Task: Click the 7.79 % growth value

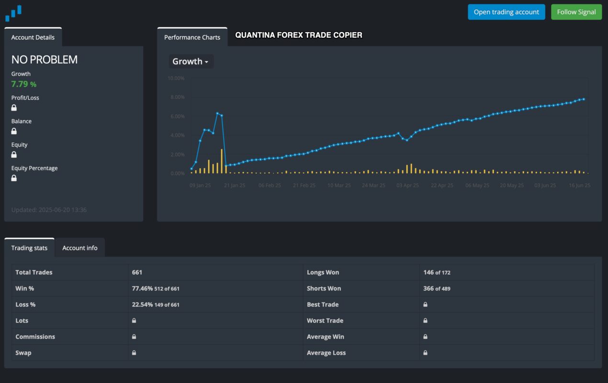Action: pyautogui.click(x=24, y=84)
